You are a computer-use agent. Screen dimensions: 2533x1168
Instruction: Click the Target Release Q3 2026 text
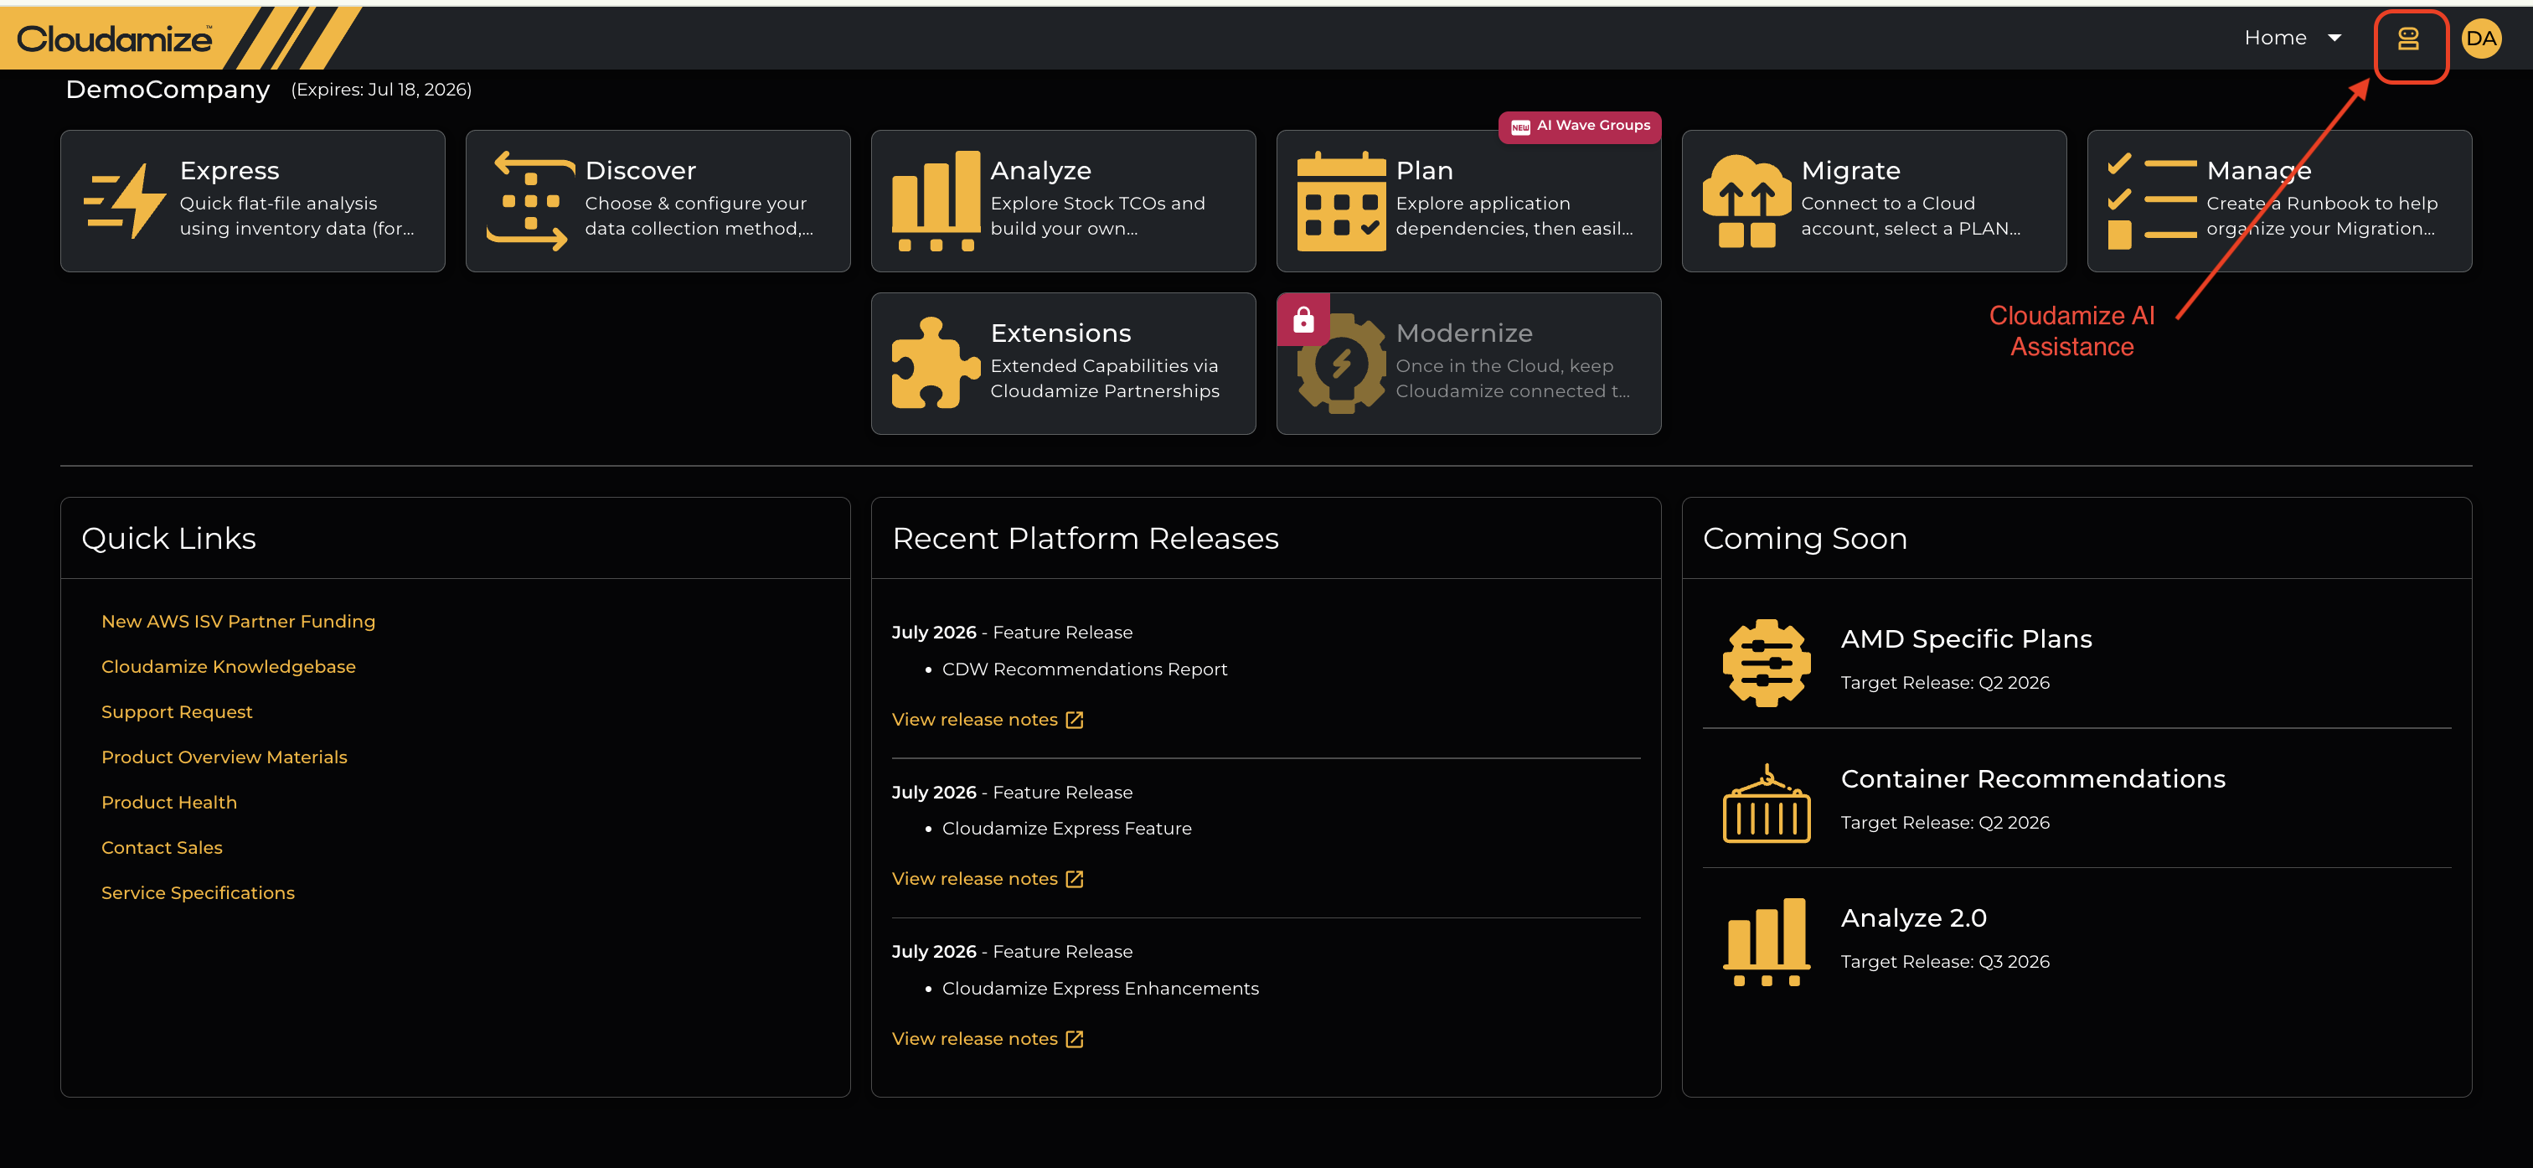click(x=1945, y=963)
